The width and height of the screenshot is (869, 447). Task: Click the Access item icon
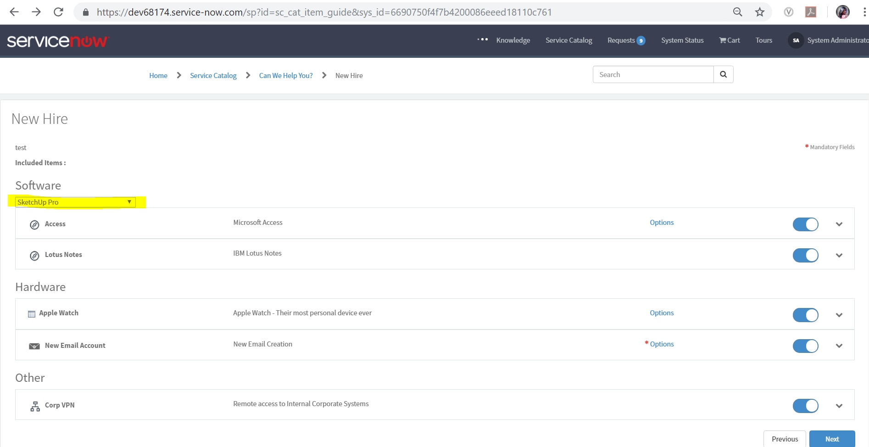[x=34, y=224]
